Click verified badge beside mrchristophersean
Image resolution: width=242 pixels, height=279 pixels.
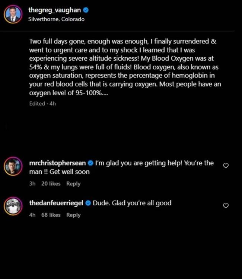coord(90,163)
